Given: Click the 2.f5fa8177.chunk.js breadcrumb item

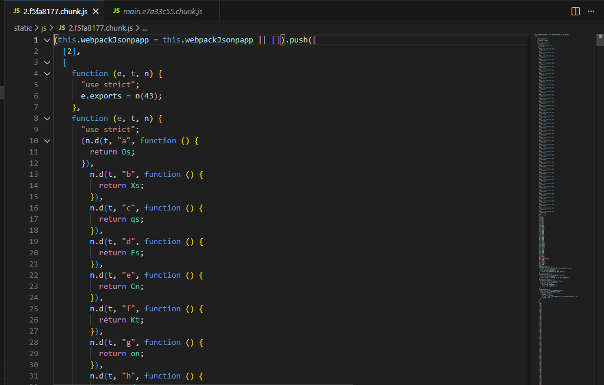Looking at the screenshot, I should (x=100, y=28).
